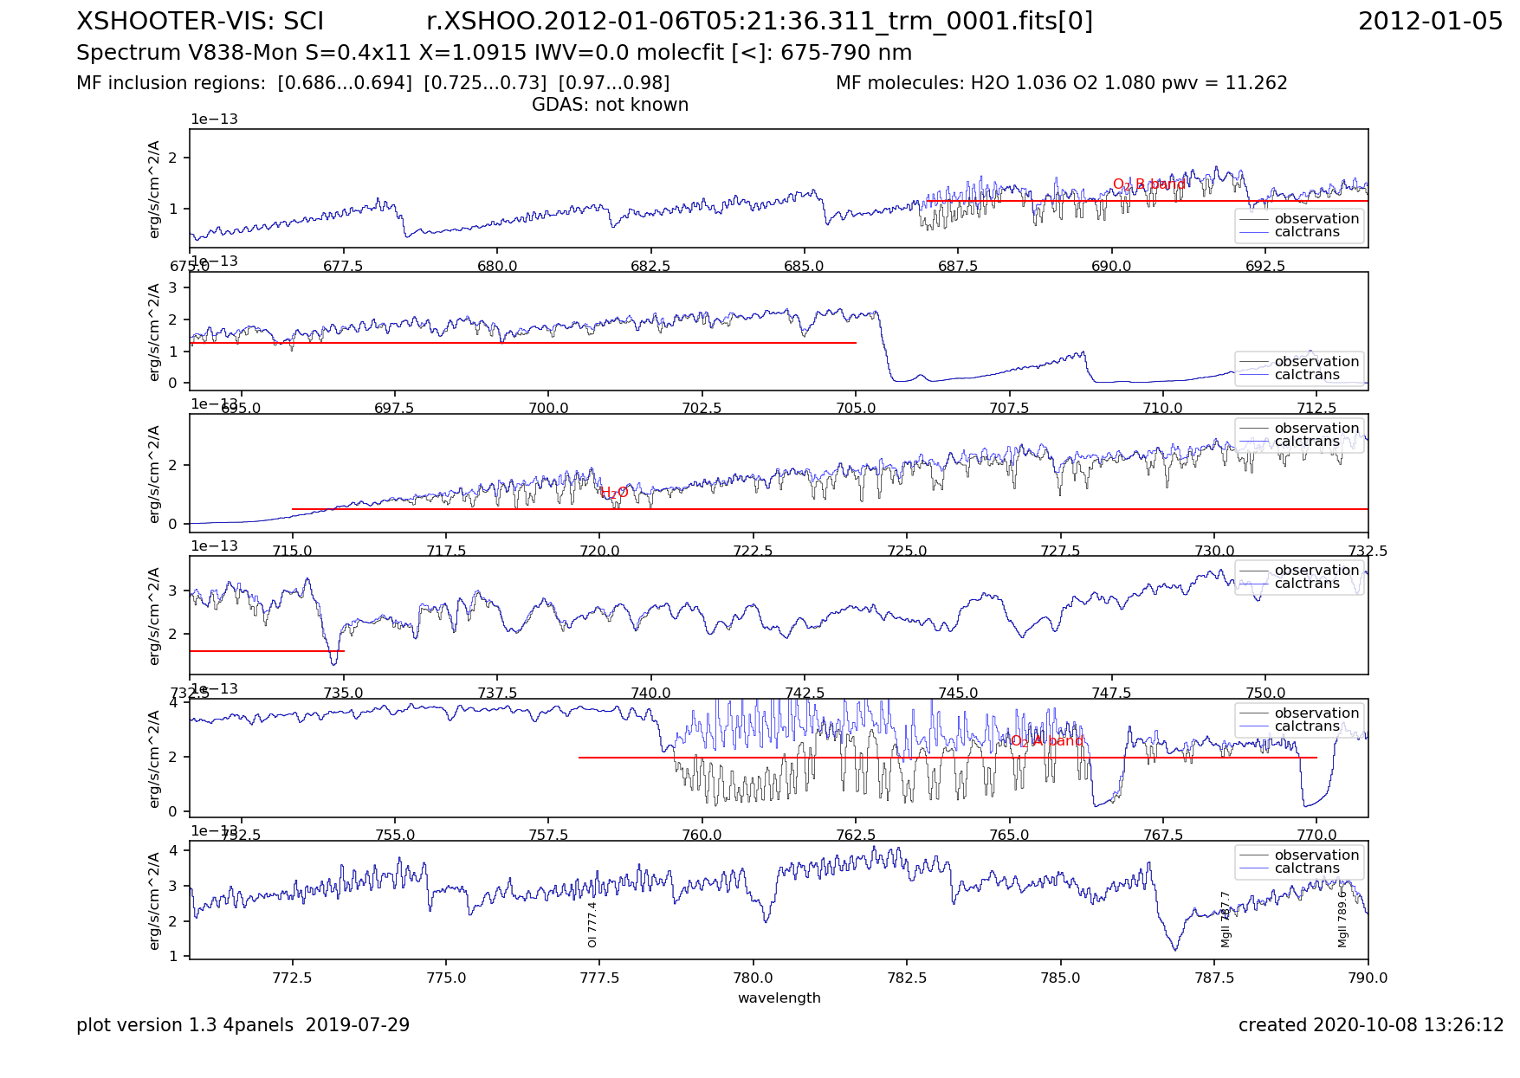1520x1078 pixels.
Task: Click the top panel legend's observation entry
Action: [1316, 219]
